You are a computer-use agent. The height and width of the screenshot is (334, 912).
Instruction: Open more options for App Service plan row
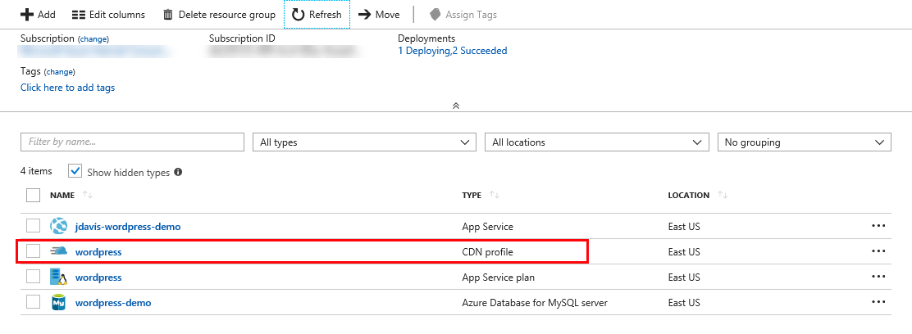tap(878, 277)
